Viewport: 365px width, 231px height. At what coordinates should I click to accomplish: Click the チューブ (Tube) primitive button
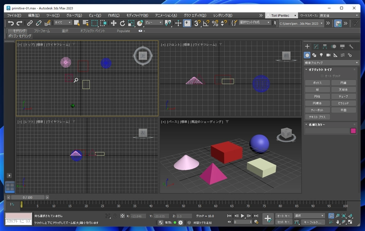[x=344, y=97]
